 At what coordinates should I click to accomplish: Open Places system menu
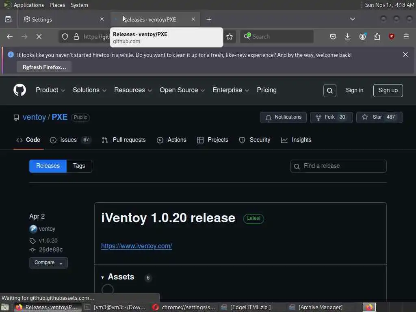[57, 5]
